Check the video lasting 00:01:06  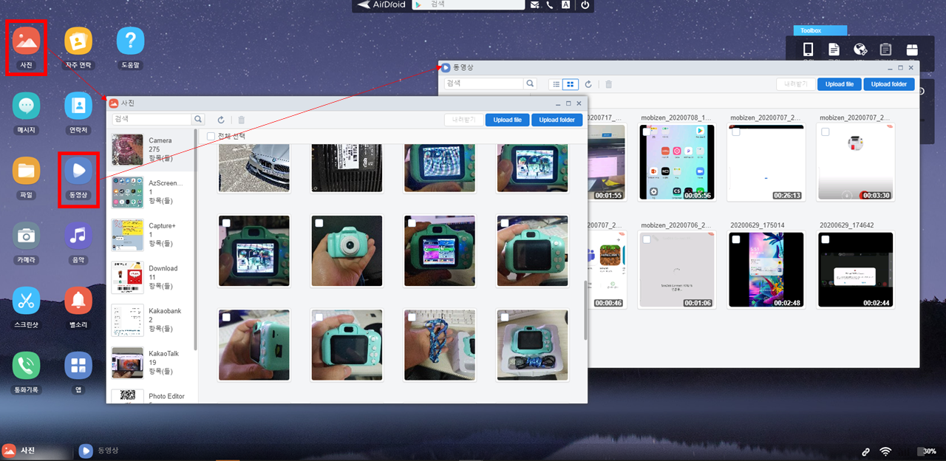click(647, 239)
